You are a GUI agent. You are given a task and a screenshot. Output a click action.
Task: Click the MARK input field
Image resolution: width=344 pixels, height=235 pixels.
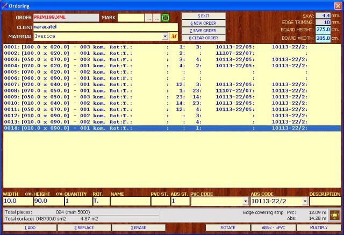coord(131,18)
